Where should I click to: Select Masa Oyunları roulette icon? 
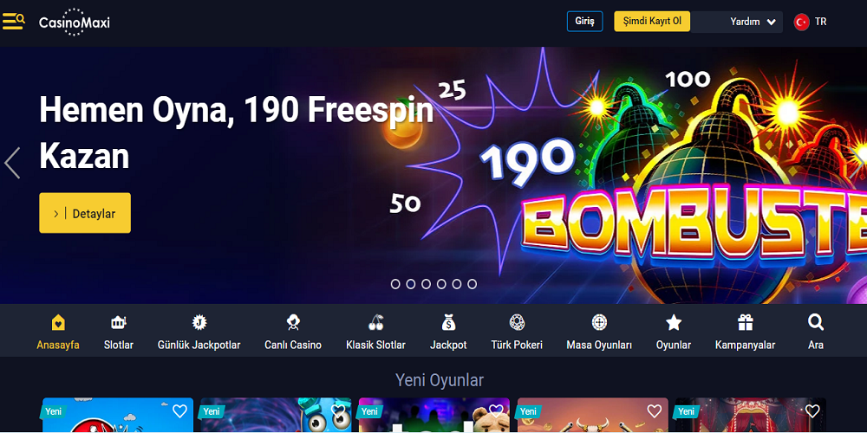599,322
